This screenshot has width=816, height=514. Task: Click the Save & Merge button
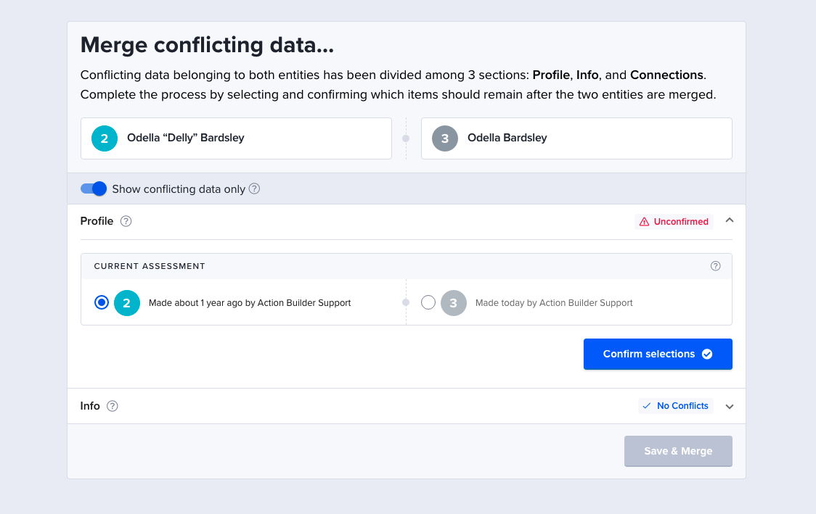[678, 451]
